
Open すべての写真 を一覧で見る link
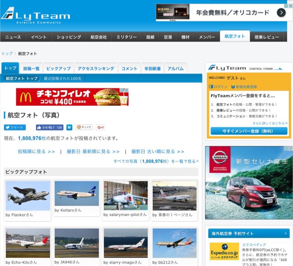(x=156, y=161)
